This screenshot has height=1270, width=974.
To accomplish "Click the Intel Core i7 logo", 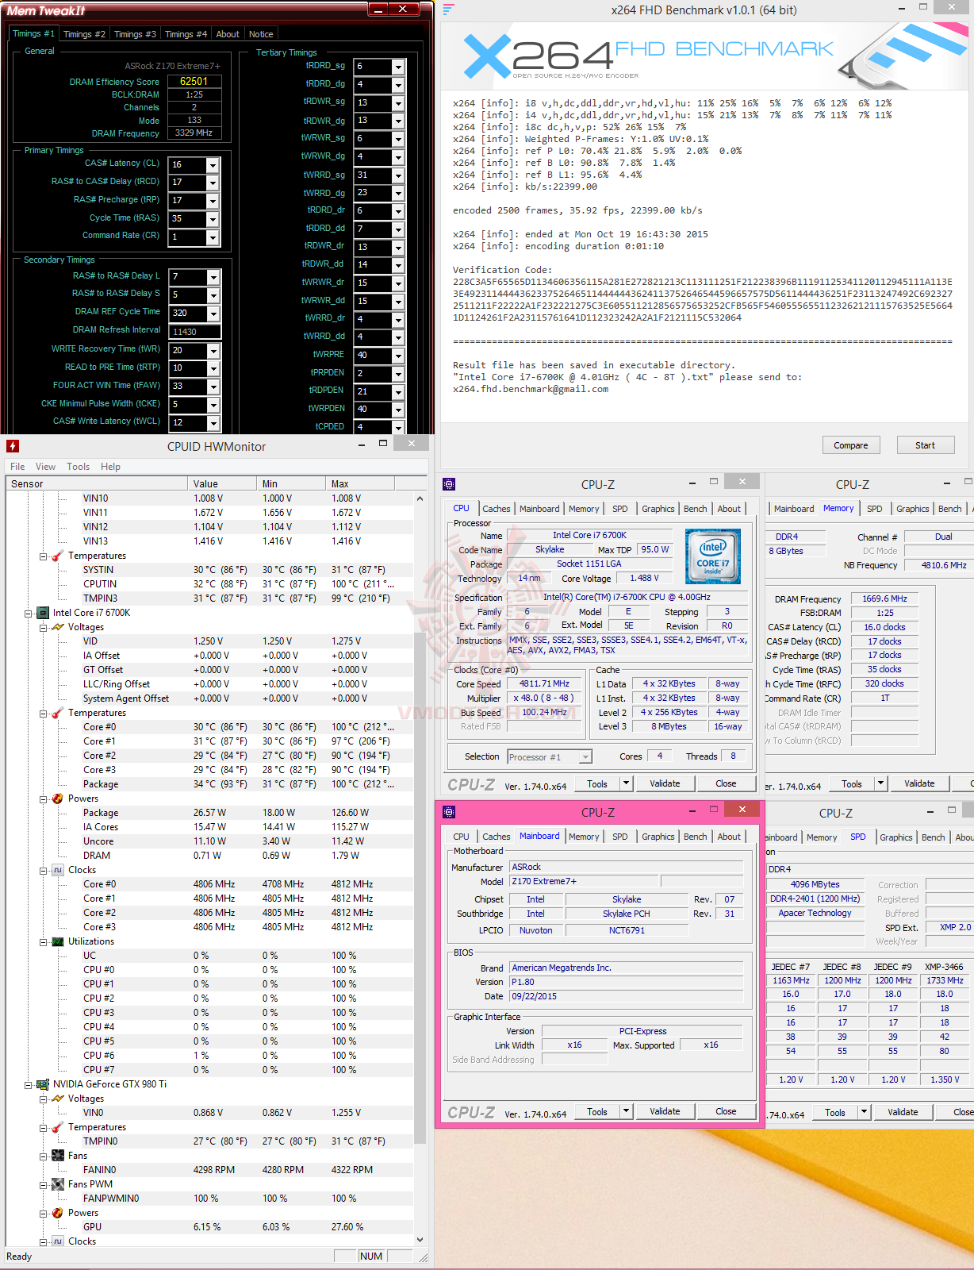I will [713, 556].
